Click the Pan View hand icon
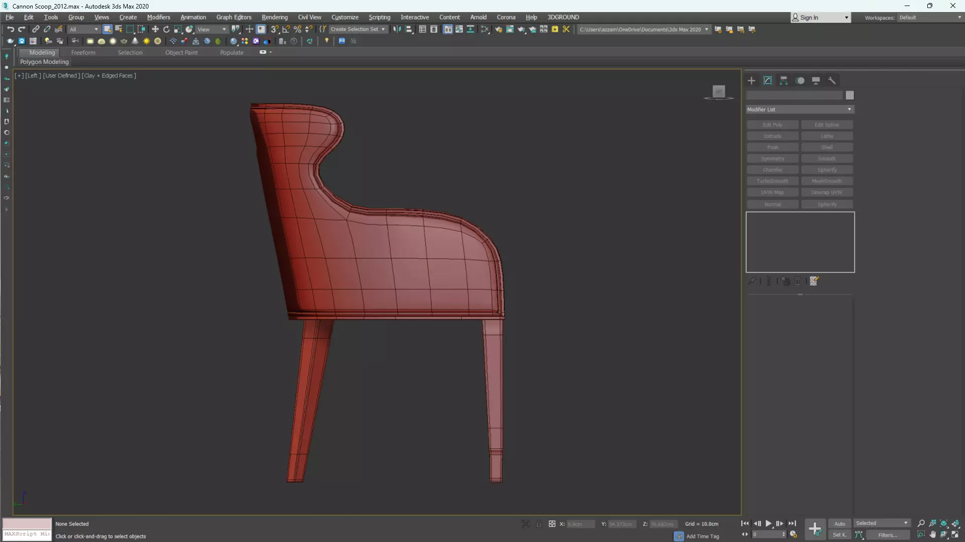This screenshot has height=542, width=965. 933,534
